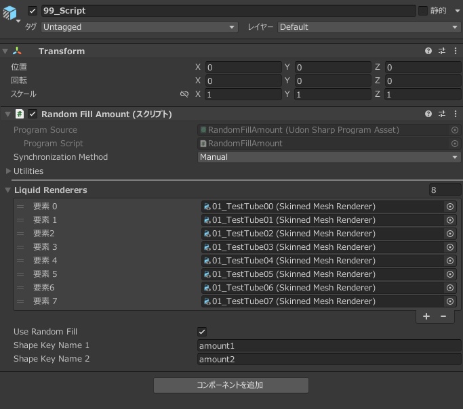Open object picker for 01_TestTube04

point(450,261)
